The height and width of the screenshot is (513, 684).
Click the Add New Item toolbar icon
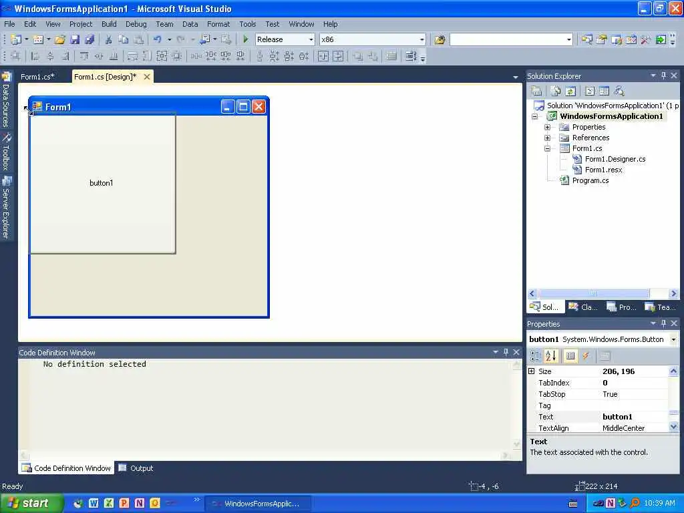(x=38, y=39)
